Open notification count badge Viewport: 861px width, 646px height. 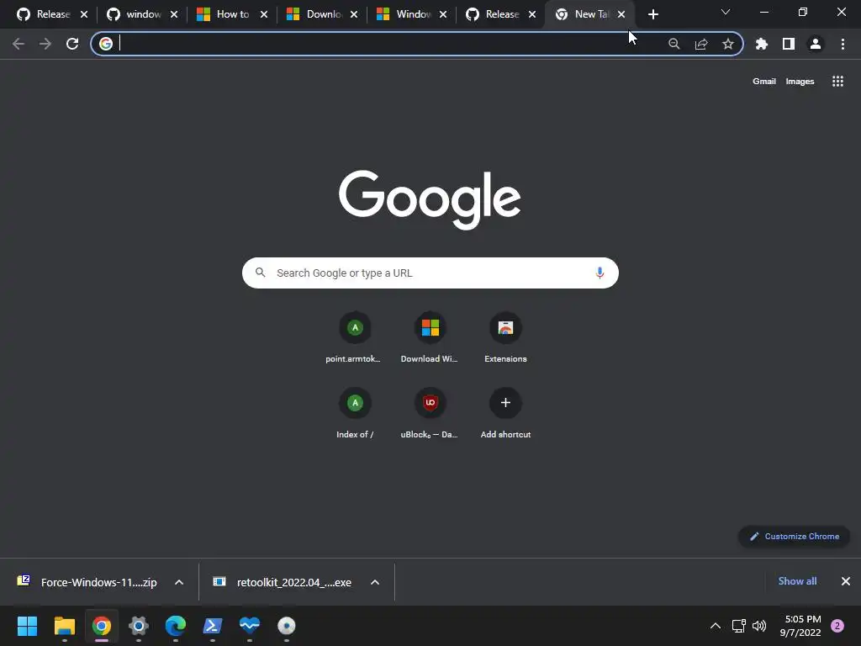837,626
